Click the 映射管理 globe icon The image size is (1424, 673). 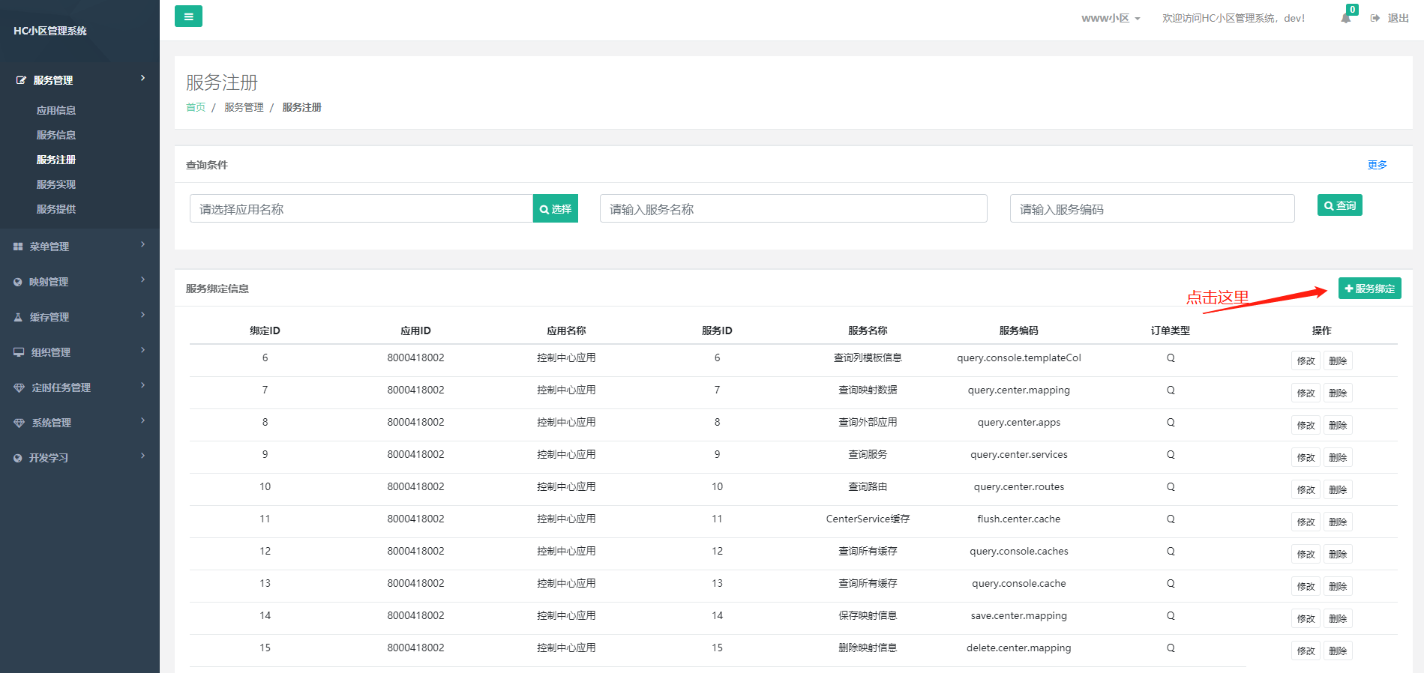(x=18, y=282)
